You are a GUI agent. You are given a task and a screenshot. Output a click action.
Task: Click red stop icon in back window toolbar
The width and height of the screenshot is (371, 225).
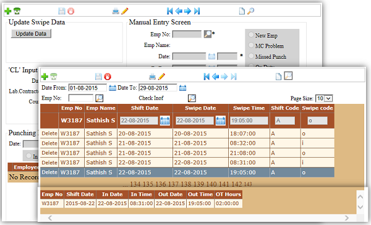(x=70, y=11)
